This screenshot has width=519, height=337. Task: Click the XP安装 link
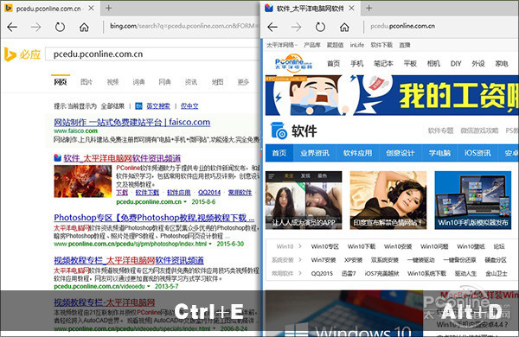(x=353, y=260)
